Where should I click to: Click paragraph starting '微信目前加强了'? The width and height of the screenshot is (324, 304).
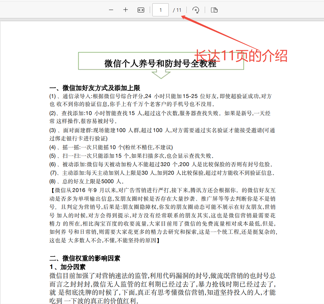tap(162, 288)
